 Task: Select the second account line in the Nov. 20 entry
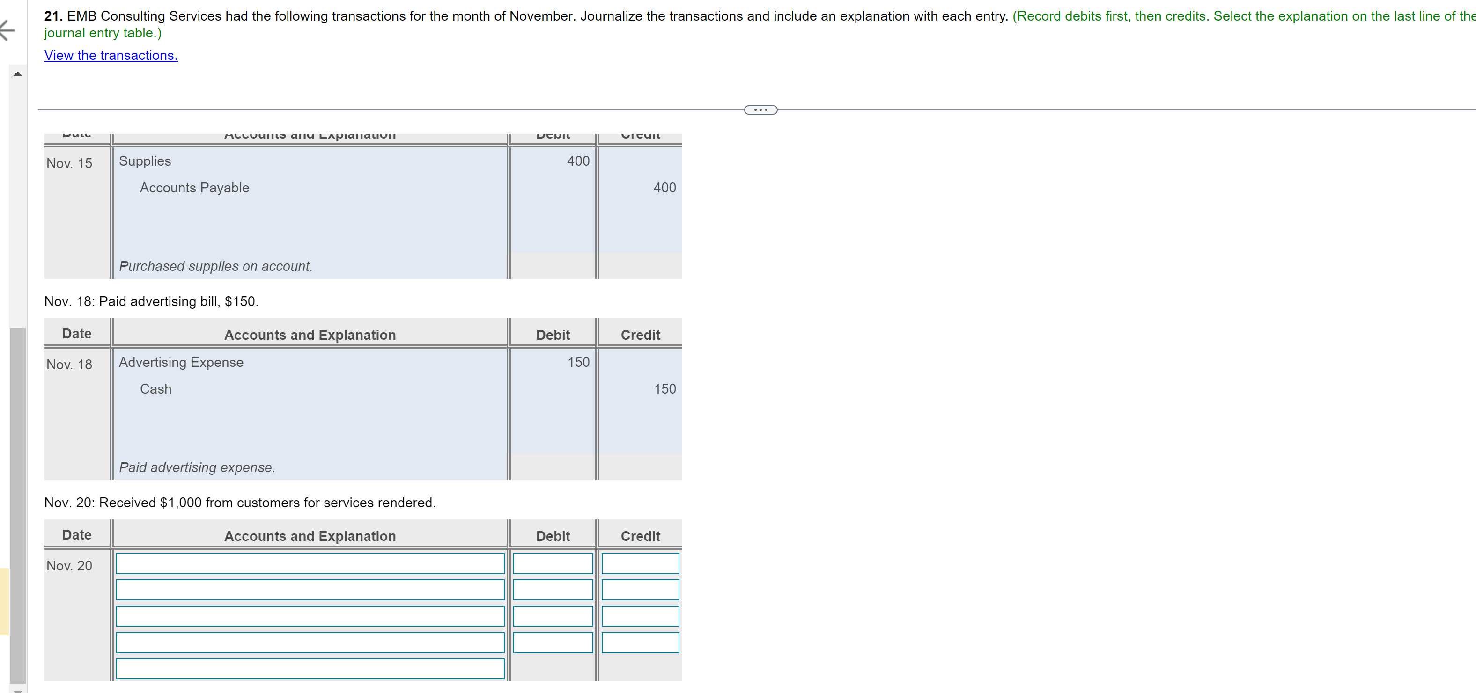[x=310, y=589]
